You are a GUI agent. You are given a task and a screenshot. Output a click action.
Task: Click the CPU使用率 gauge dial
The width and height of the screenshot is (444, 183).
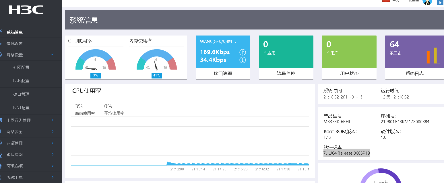coord(96,60)
